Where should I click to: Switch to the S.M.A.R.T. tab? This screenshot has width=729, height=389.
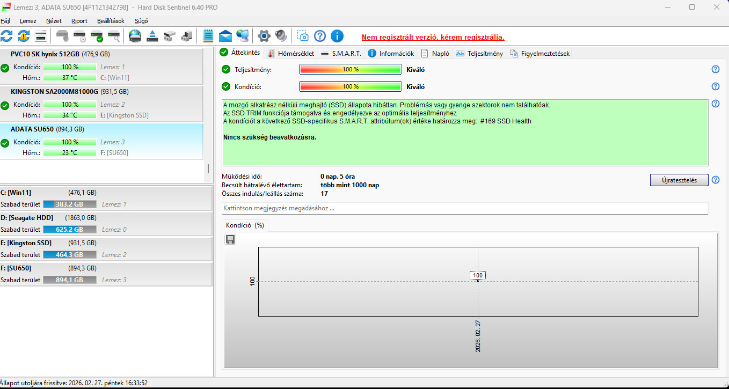click(x=341, y=53)
